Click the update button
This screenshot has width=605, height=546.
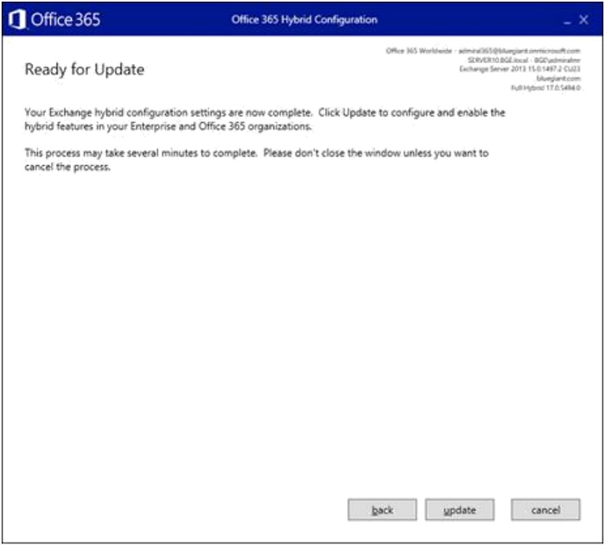point(460,510)
